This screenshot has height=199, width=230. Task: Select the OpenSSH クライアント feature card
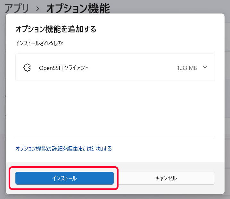pos(115,67)
